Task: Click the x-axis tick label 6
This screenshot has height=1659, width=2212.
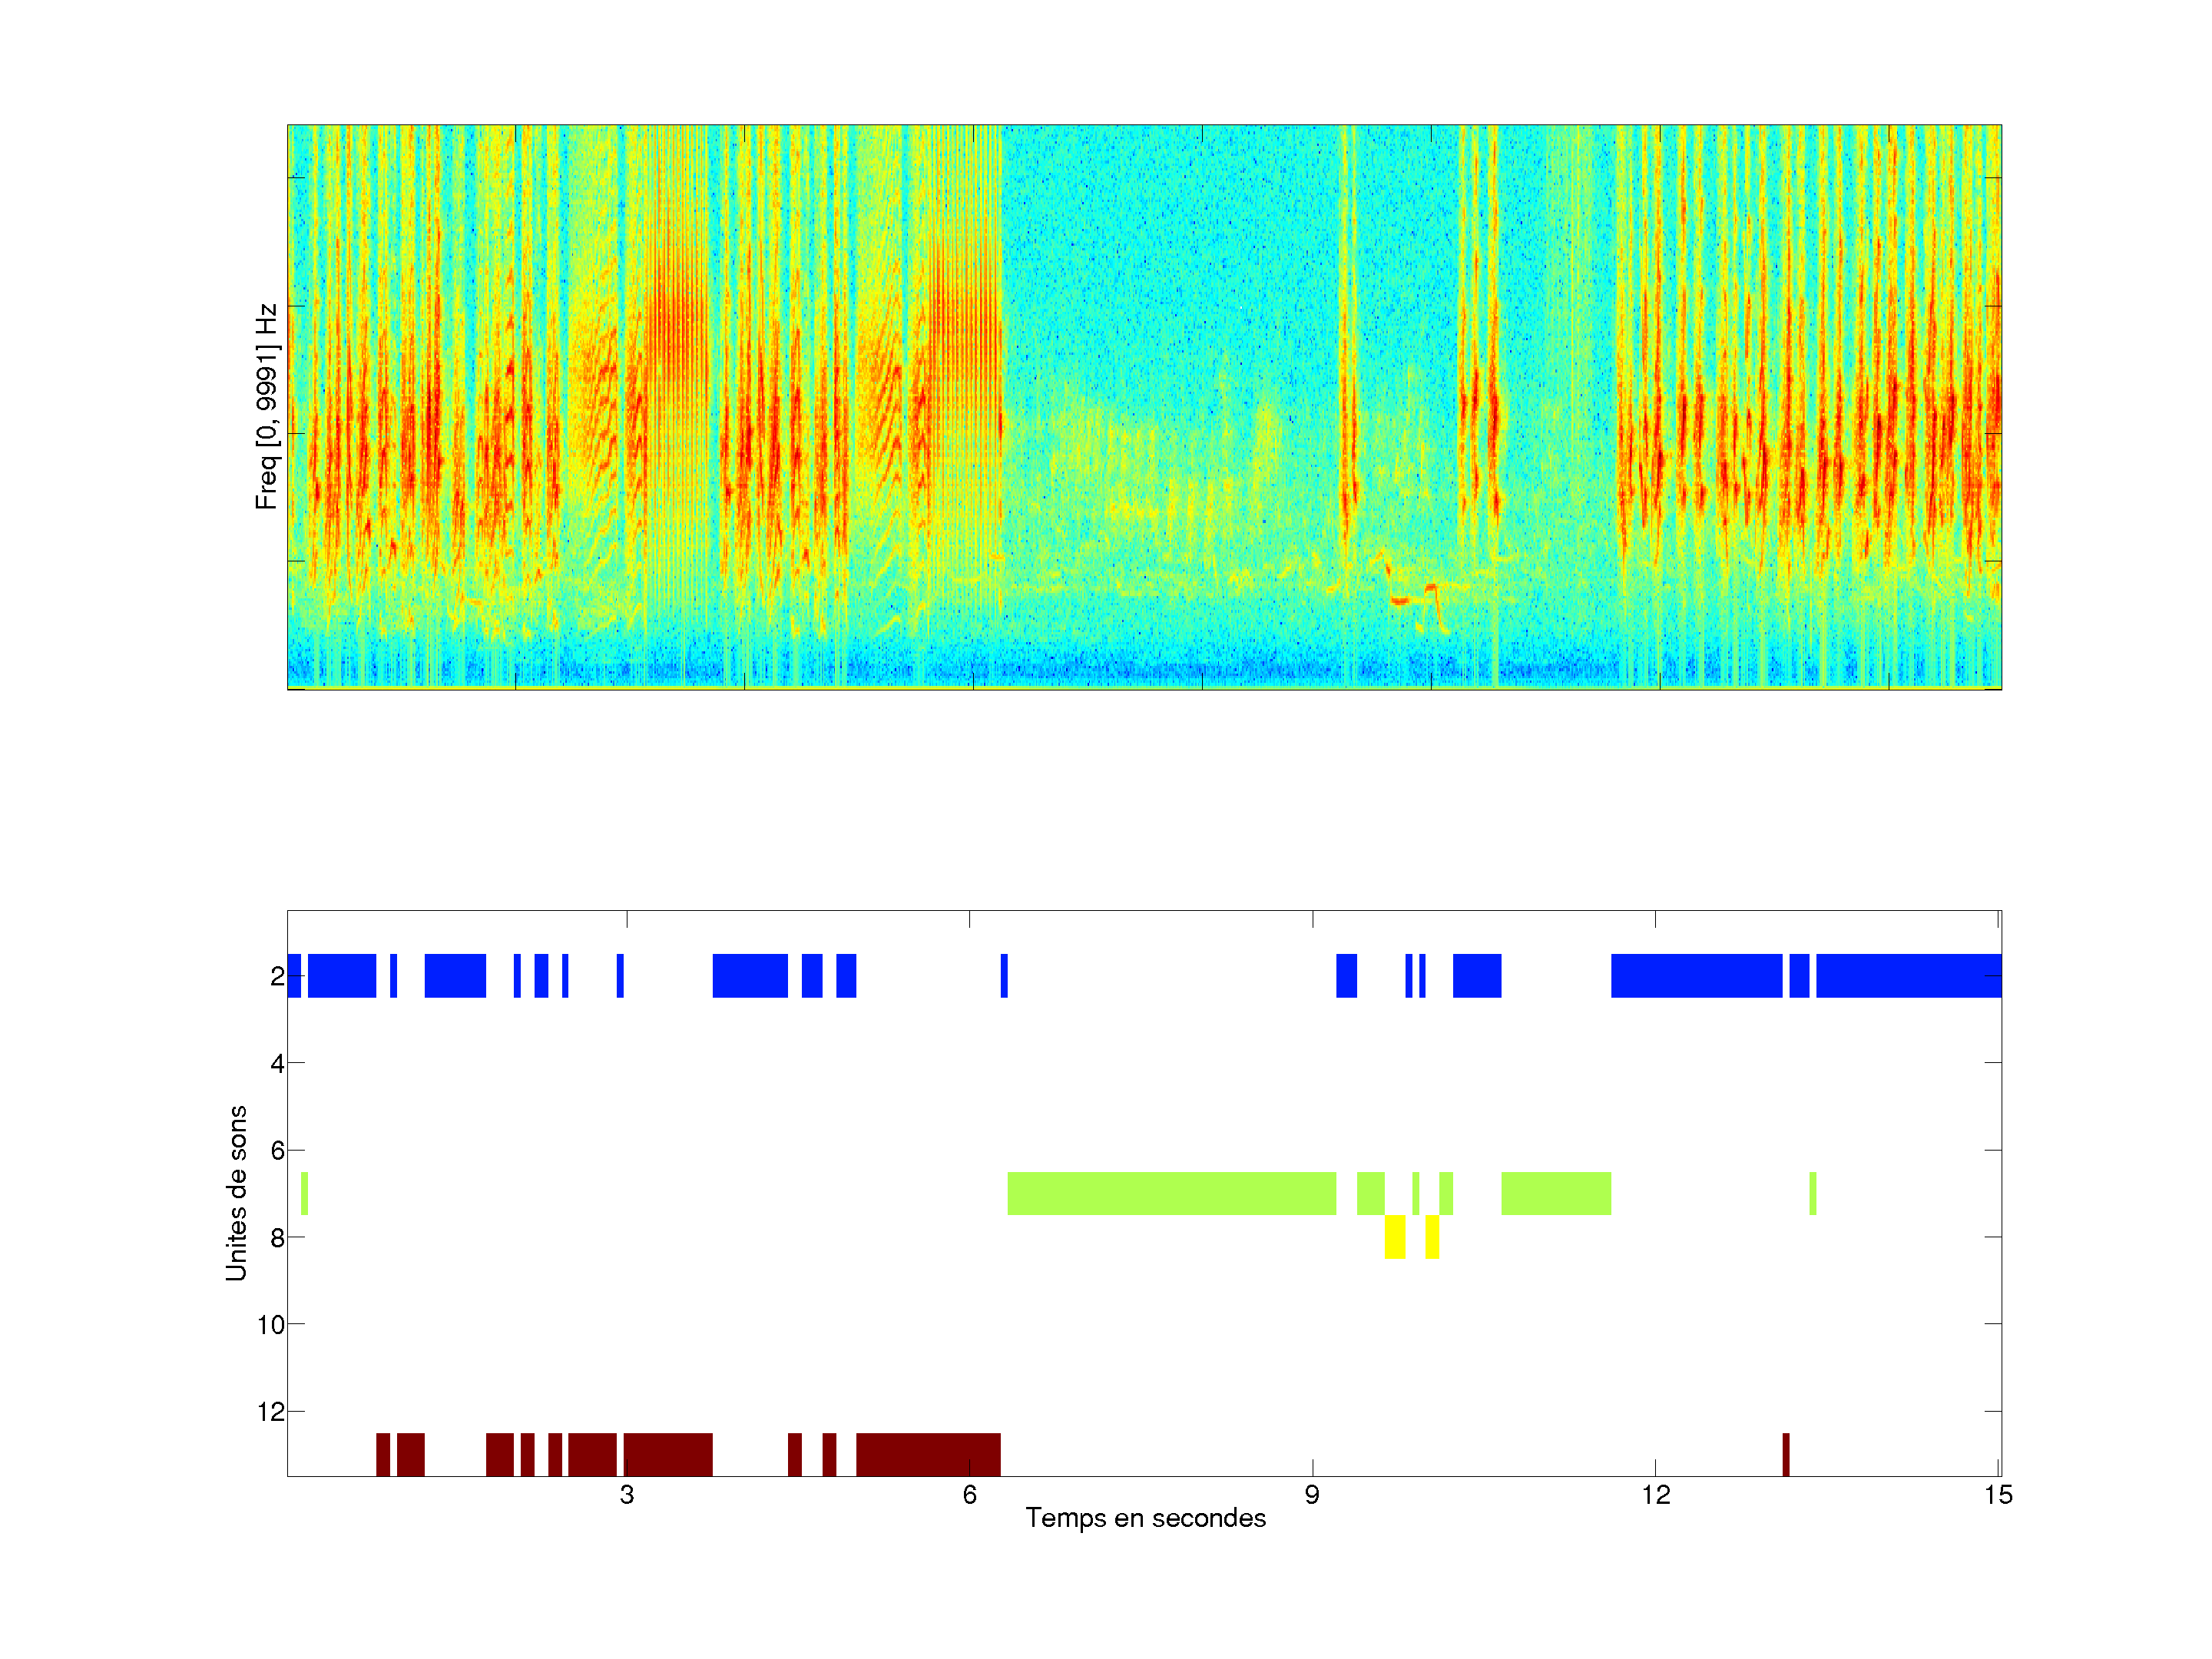Action: 969,1495
